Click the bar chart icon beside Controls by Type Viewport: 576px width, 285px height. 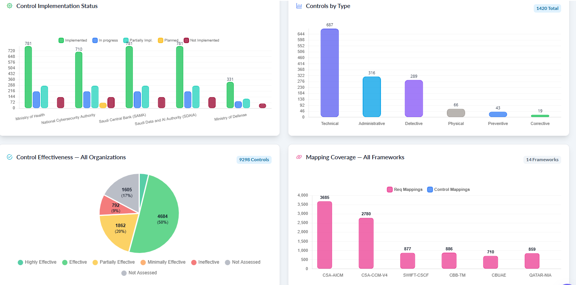(x=299, y=6)
